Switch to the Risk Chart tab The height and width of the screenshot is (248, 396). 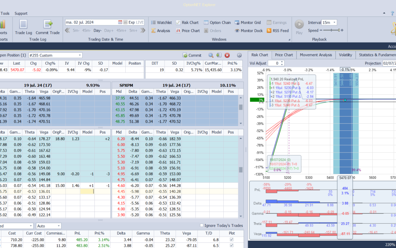click(x=260, y=55)
